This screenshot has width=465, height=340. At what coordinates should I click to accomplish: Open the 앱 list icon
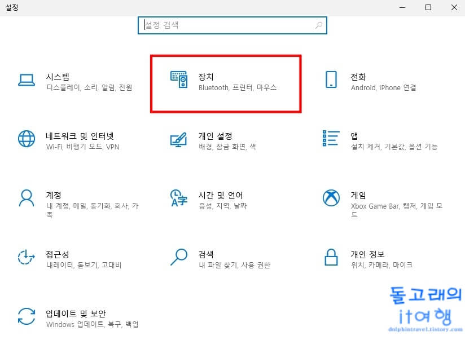click(331, 138)
